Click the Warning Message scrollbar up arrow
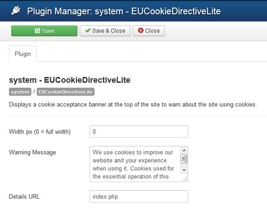The width and height of the screenshot is (267, 221). point(184,150)
